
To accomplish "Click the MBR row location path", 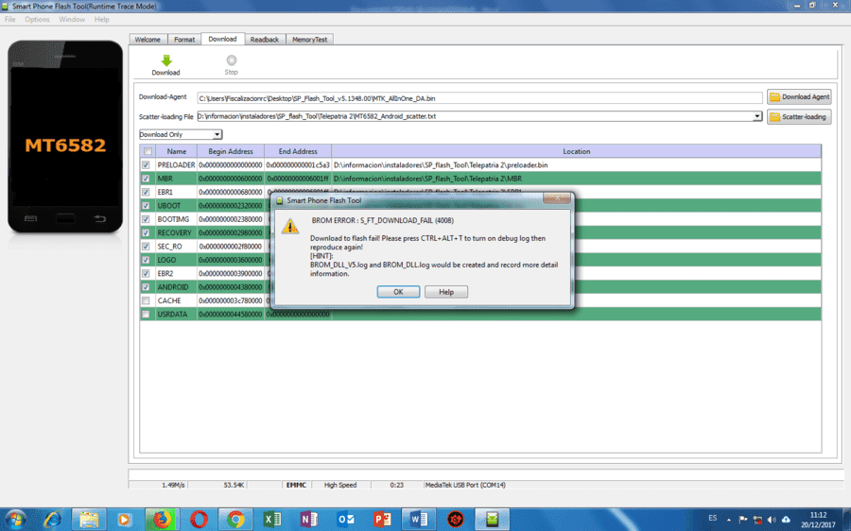I will (427, 179).
